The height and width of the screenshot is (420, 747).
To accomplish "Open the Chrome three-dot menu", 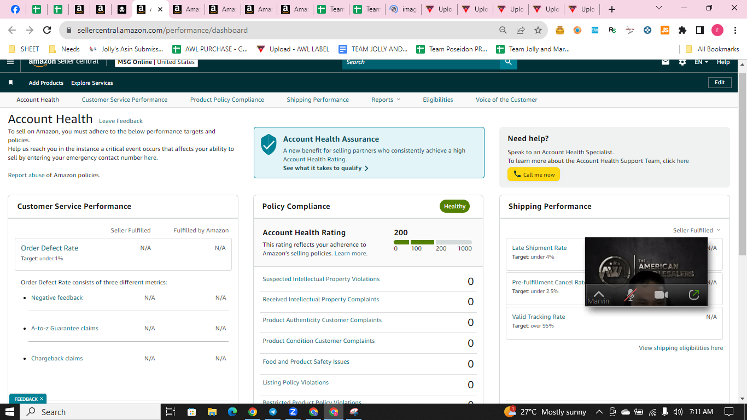I will [734, 30].
